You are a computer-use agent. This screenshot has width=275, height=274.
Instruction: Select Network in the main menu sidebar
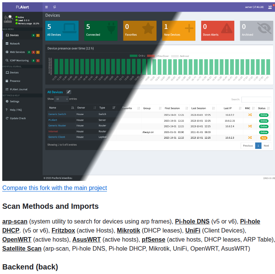(15, 44)
